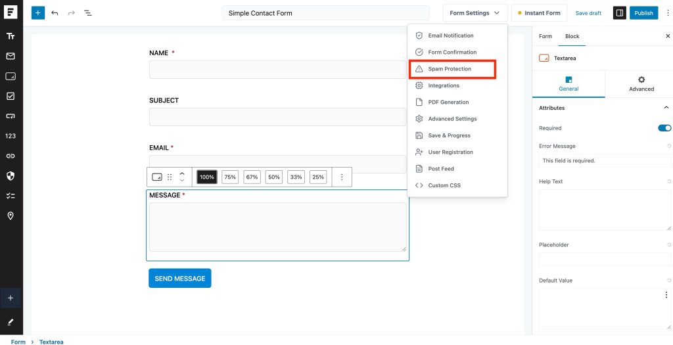Image resolution: width=673 pixels, height=345 pixels.
Task: Click the blue plus inserter button
Action: (x=37, y=13)
